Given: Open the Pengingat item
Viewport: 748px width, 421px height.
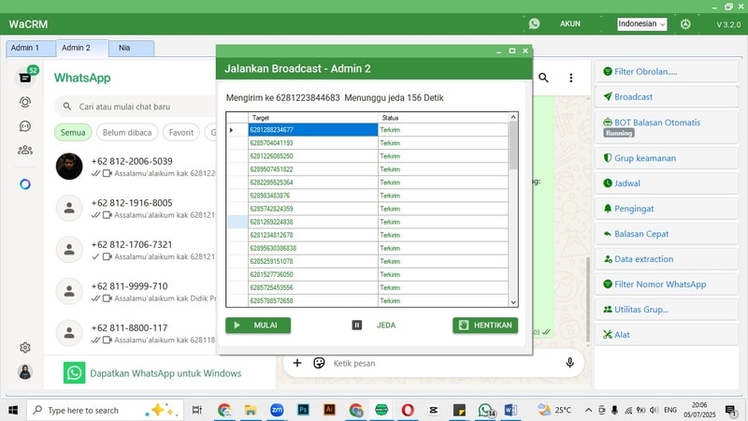Looking at the screenshot, I should pyautogui.click(x=666, y=209).
